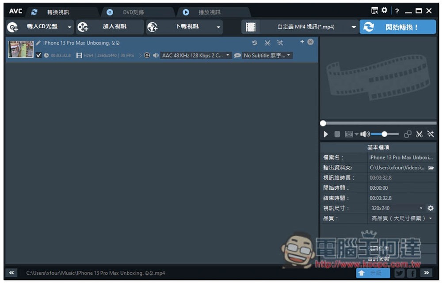The height and width of the screenshot is (283, 442).
Task: Click the 開始轉換 convert button
Action: click(398, 27)
